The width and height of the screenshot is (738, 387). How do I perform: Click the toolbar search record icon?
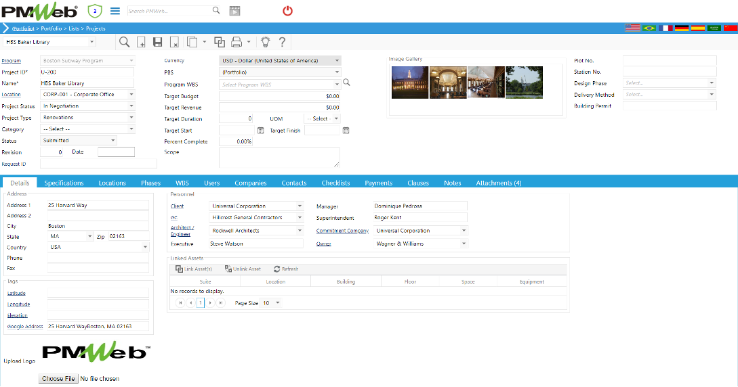(x=124, y=42)
